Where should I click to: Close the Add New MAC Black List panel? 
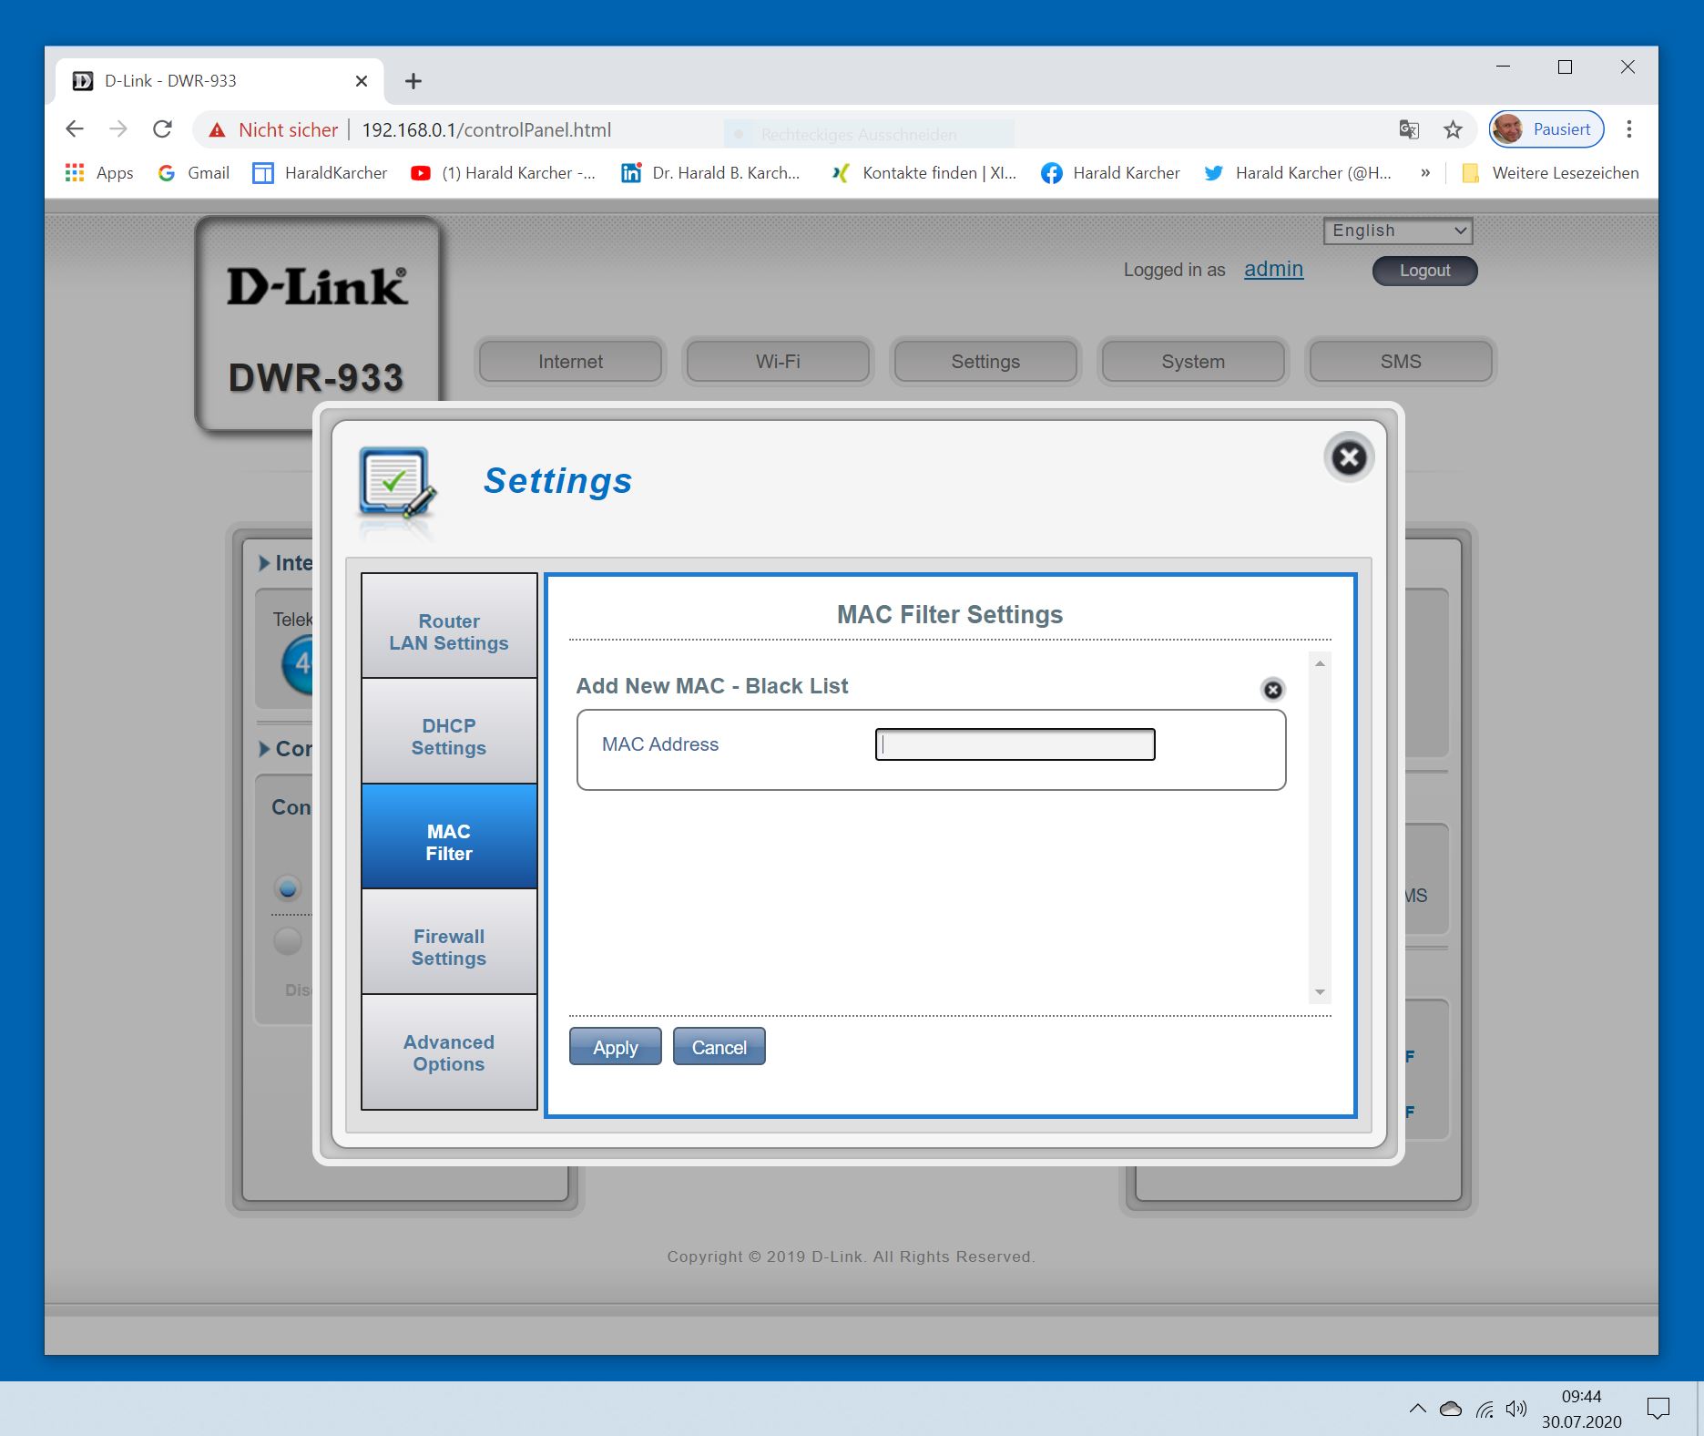(1272, 690)
